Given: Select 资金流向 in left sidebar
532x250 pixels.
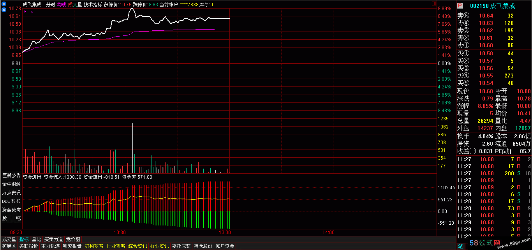Looking at the screenshot, I should pyautogui.click(x=11, y=210).
